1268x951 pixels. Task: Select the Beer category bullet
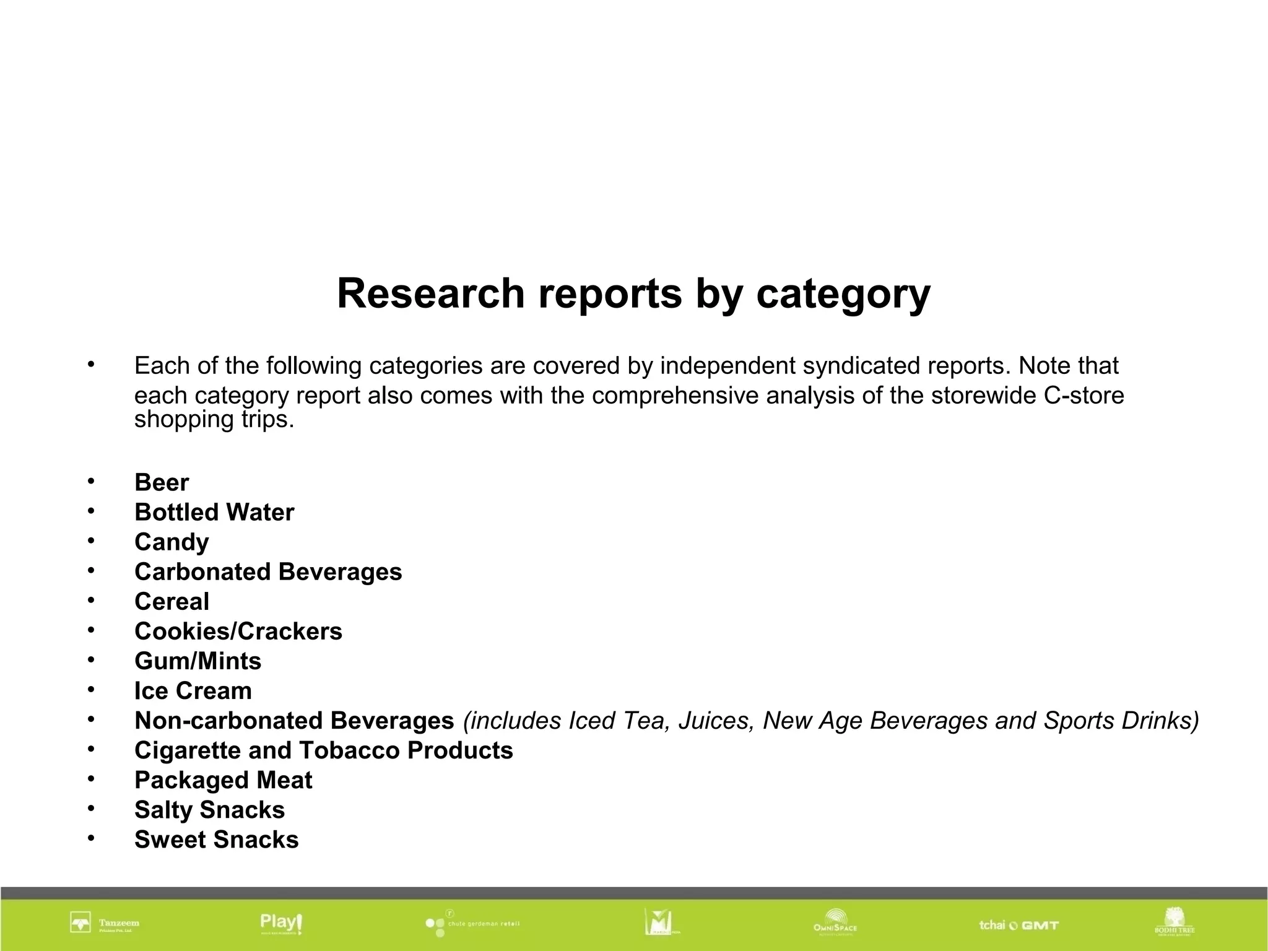[162, 482]
